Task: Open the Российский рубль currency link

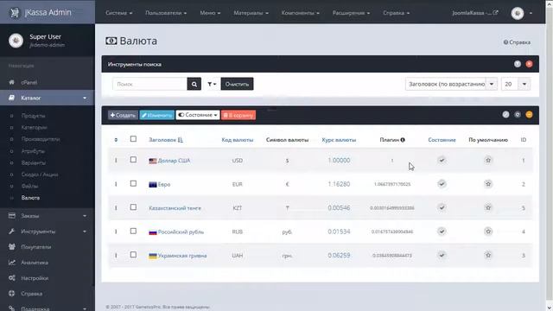Action: [181, 232]
